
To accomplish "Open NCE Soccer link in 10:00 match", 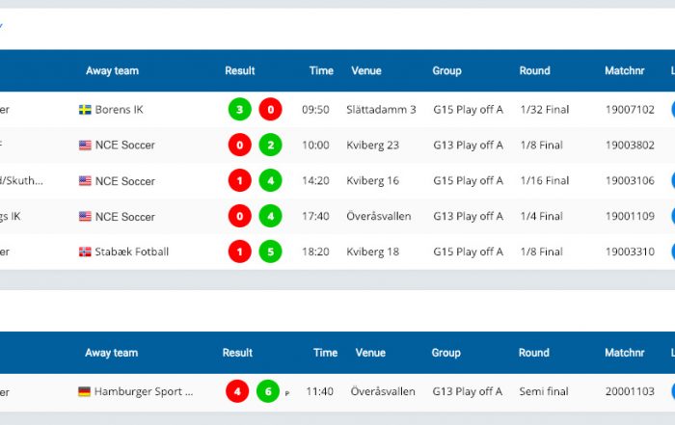I will pos(124,145).
